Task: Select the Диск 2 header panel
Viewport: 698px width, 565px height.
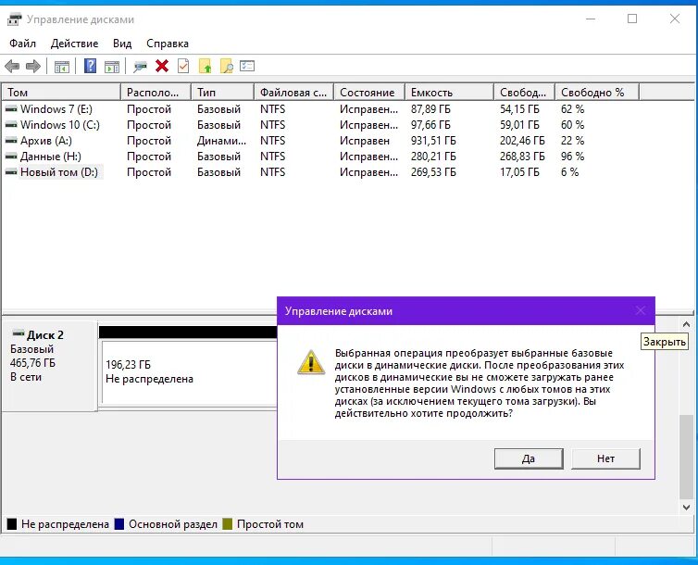Action: click(x=49, y=365)
